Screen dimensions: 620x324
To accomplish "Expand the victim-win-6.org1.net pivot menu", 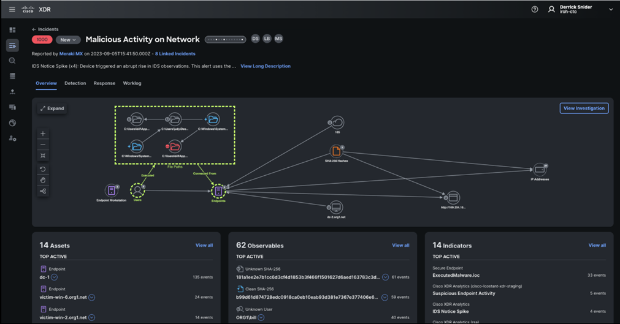I will tap(92, 298).
